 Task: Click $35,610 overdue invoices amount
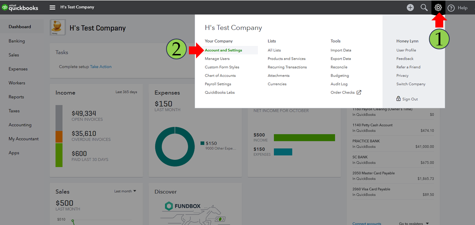click(84, 134)
